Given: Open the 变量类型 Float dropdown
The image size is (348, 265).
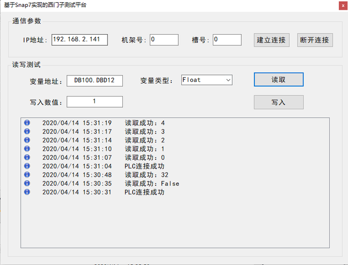Looking at the screenshot, I should (x=207, y=80).
